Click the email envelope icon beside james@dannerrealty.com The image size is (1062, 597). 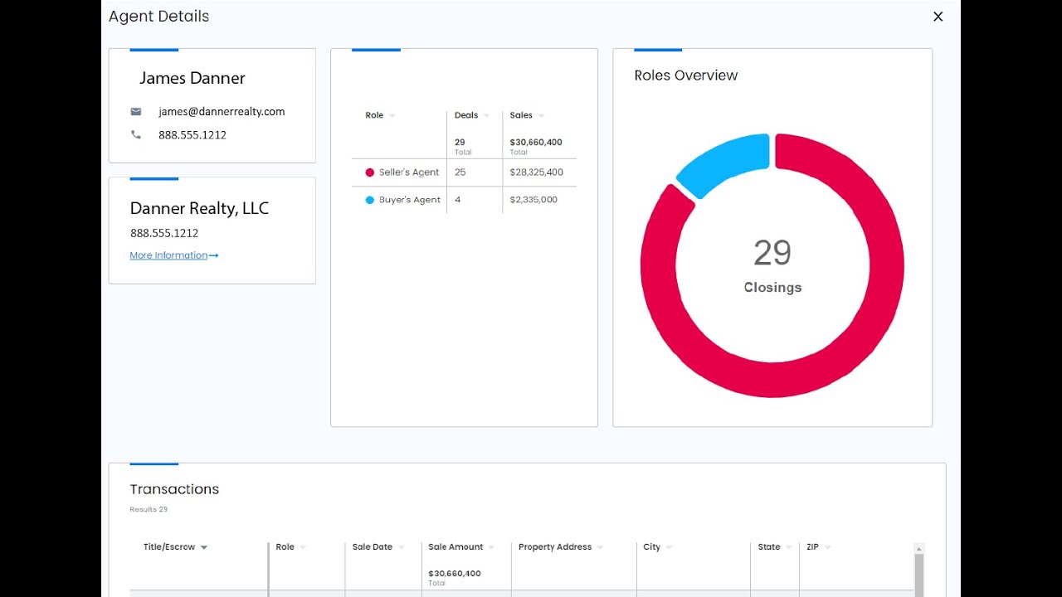pyautogui.click(x=136, y=111)
